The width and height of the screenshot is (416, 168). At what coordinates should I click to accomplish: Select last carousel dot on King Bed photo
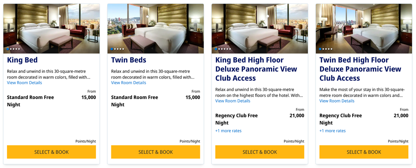click(x=19, y=49)
